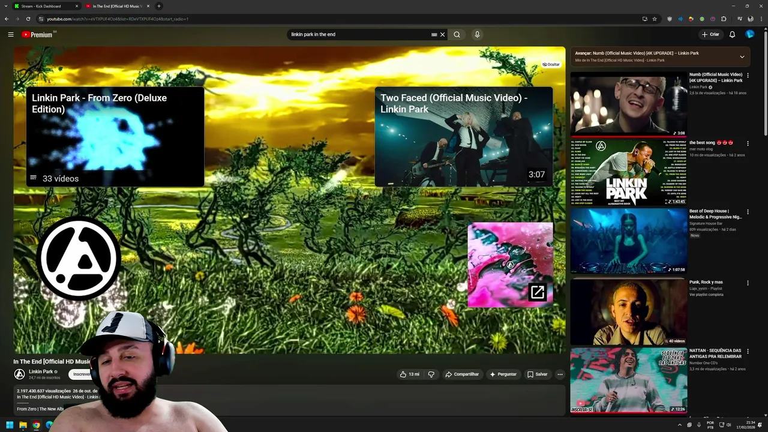Open Two Faced Official Music Video card

coord(464,137)
